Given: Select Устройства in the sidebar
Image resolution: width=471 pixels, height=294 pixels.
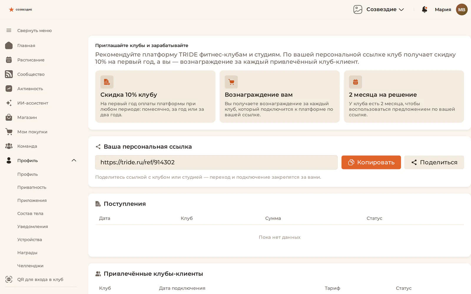Looking at the screenshot, I should click(29, 239).
